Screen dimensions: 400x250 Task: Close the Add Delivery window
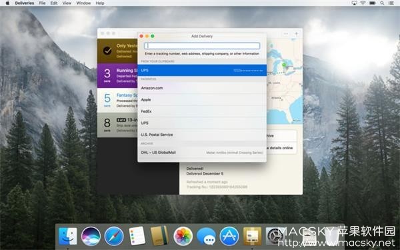click(141, 36)
